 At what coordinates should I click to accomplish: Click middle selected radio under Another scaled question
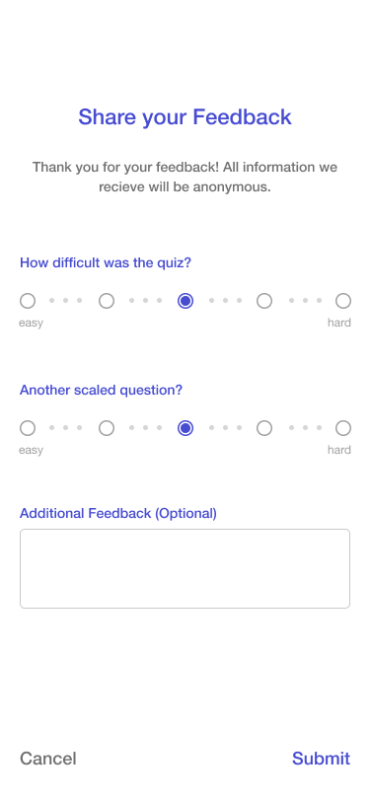click(185, 428)
